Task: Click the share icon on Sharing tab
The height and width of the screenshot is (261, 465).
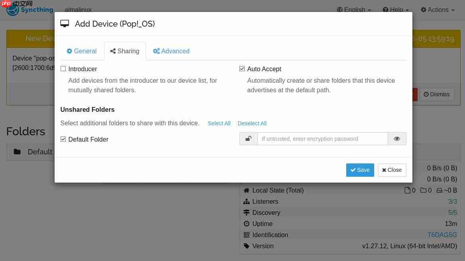Action: [x=113, y=51]
